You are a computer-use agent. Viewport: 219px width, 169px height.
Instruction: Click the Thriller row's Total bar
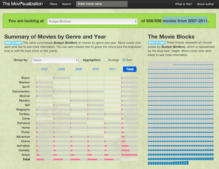point(123,132)
